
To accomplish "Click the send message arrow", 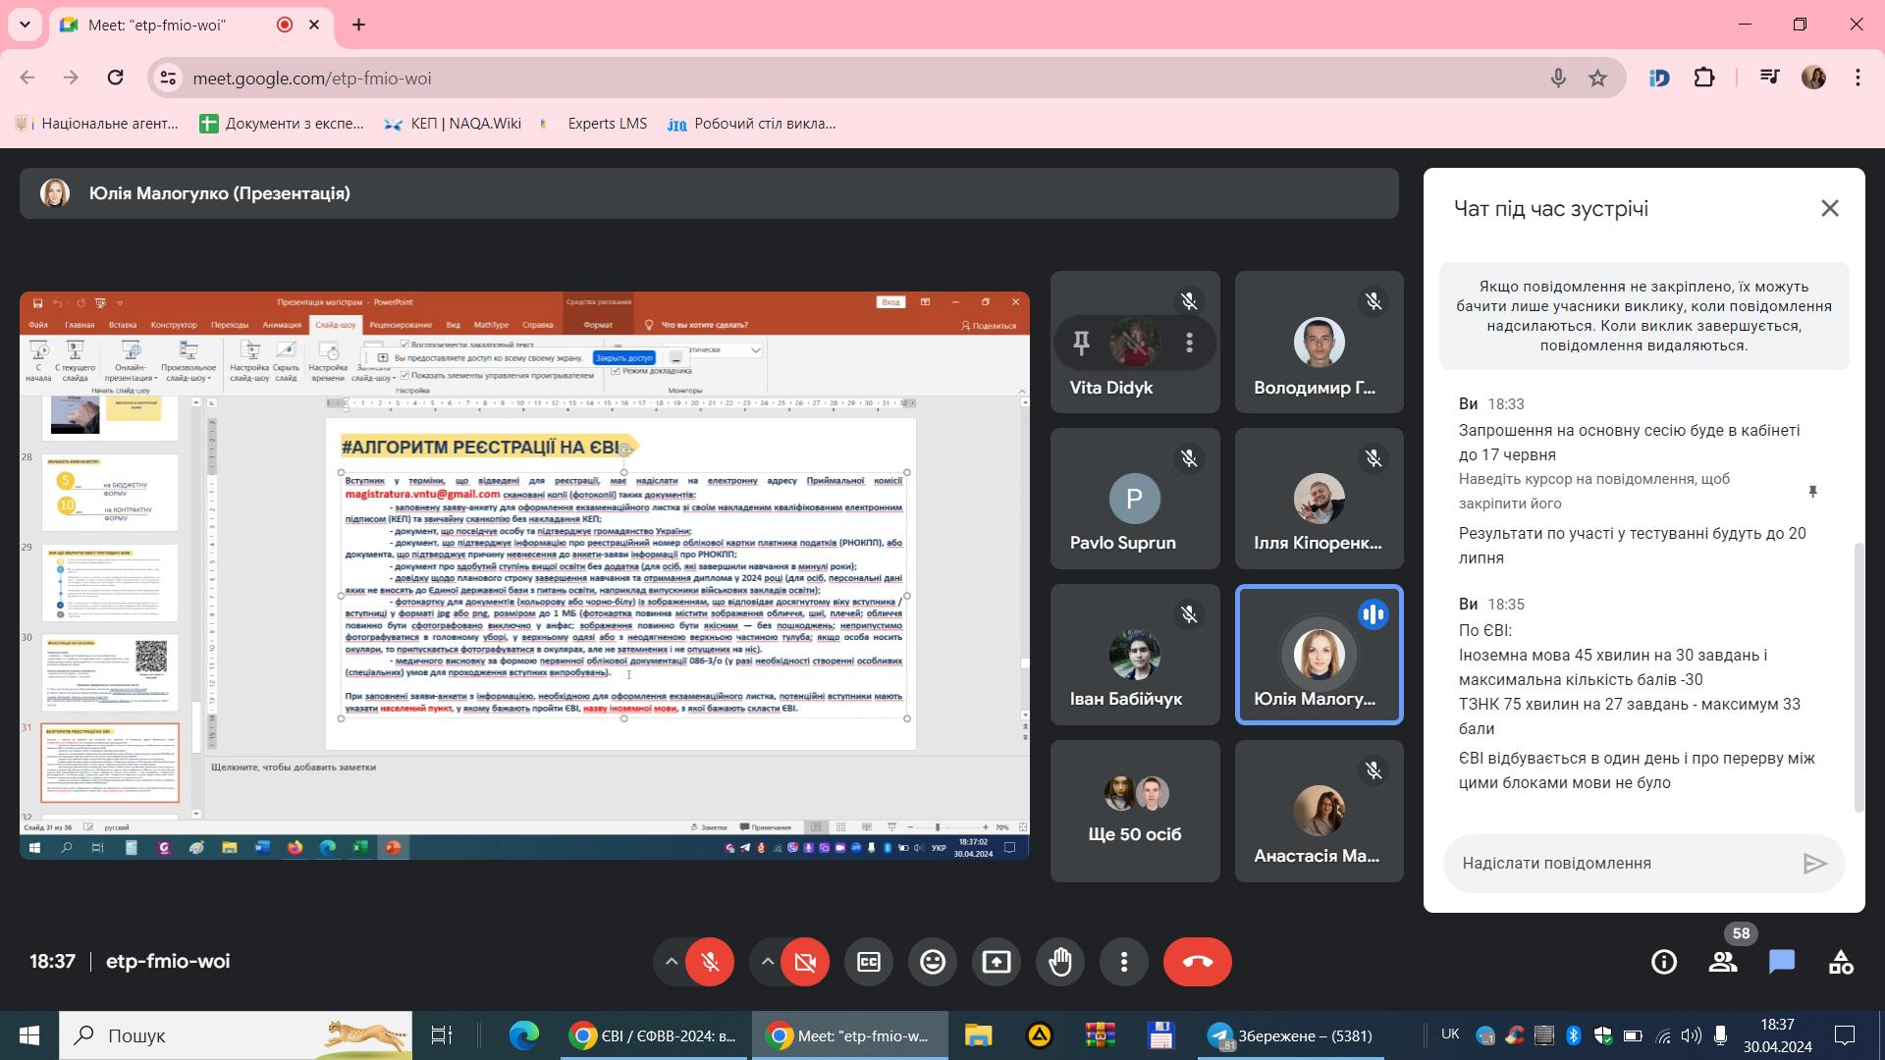I will point(1814,864).
